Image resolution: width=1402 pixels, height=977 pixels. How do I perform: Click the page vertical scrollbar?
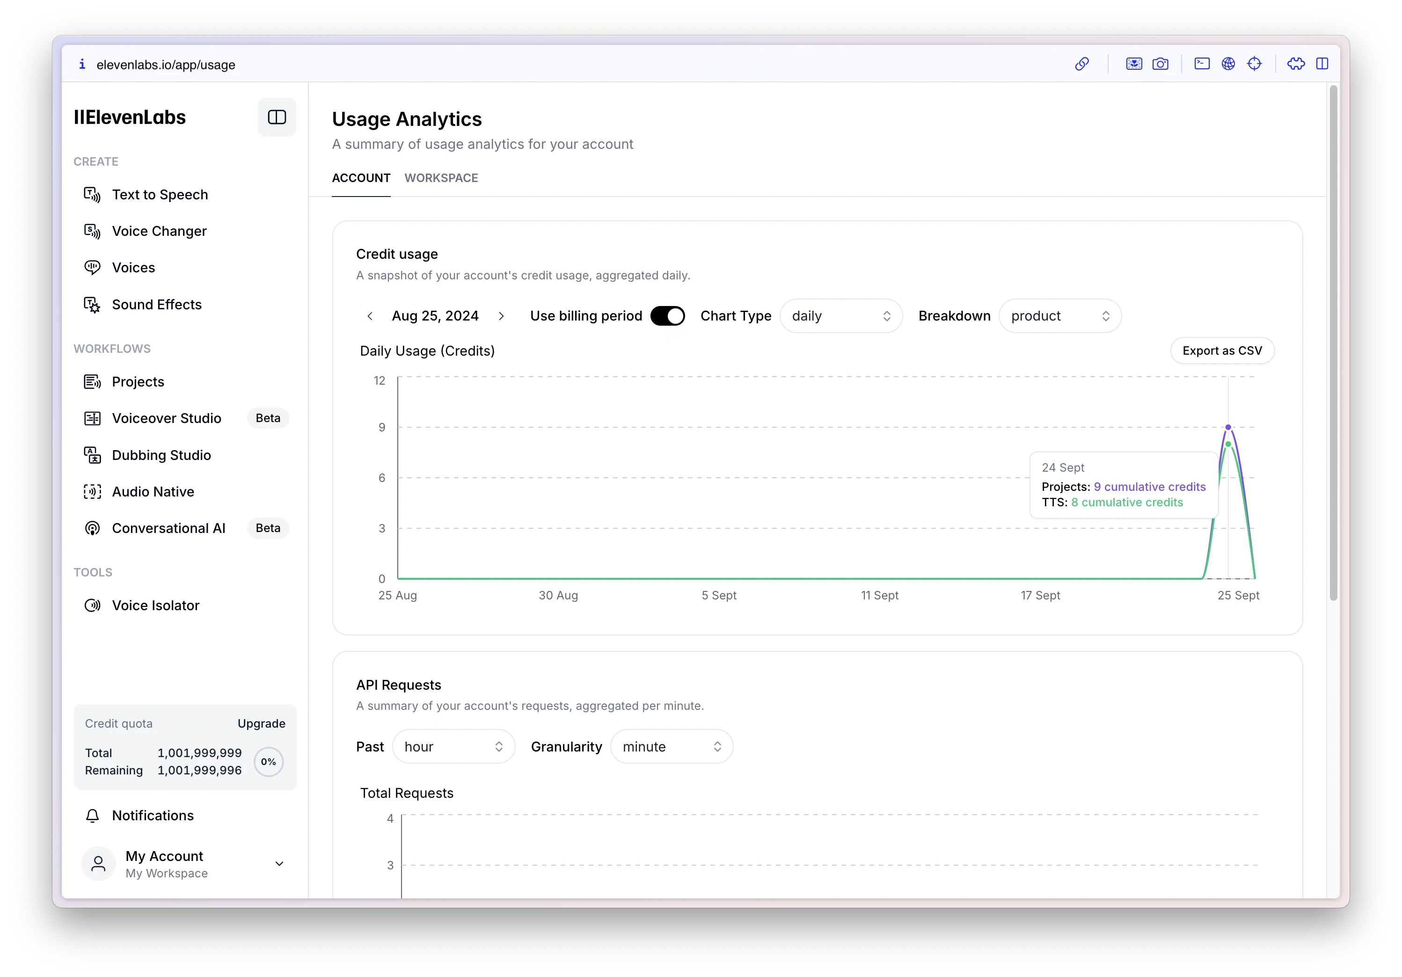tap(1333, 342)
